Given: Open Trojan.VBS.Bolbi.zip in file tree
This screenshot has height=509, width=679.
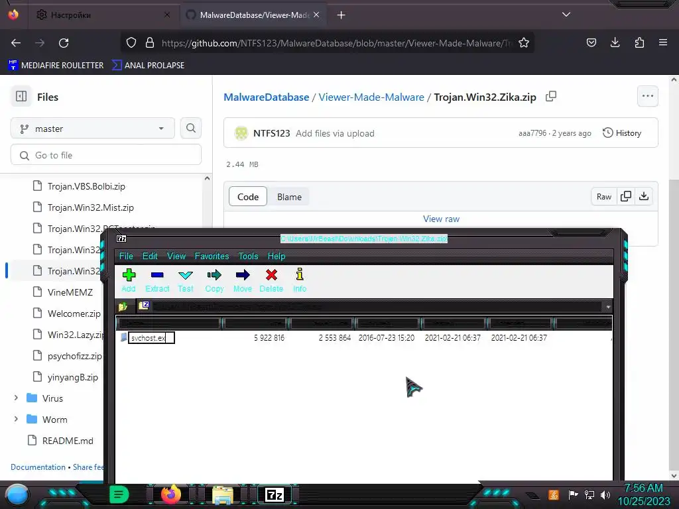Looking at the screenshot, I should (86, 186).
